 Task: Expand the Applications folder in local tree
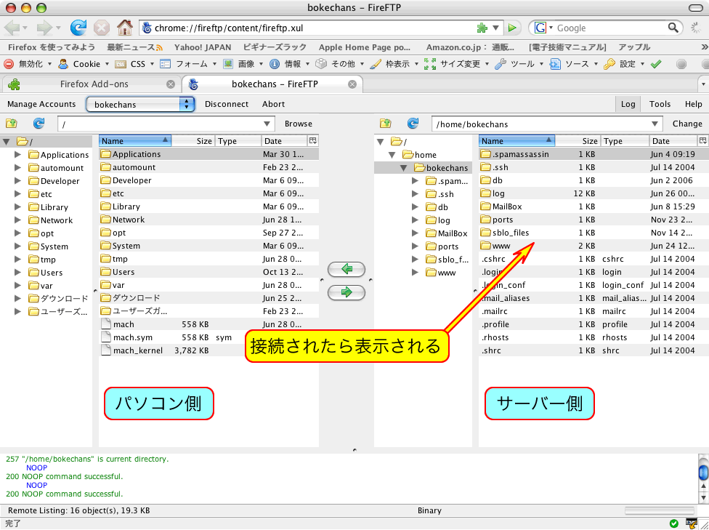point(18,155)
